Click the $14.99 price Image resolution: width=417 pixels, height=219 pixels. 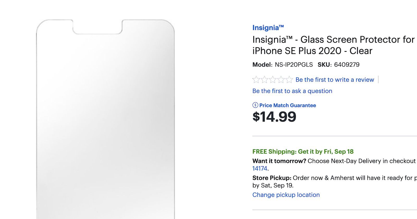[274, 117]
